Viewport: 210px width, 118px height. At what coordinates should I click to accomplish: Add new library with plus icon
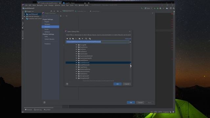pyautogui.click(x=61, y=16)
